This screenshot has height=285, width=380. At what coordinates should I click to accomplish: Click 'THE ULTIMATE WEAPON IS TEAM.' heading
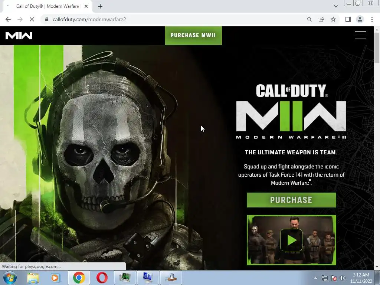pyautogui.click(x=291, y=153)
